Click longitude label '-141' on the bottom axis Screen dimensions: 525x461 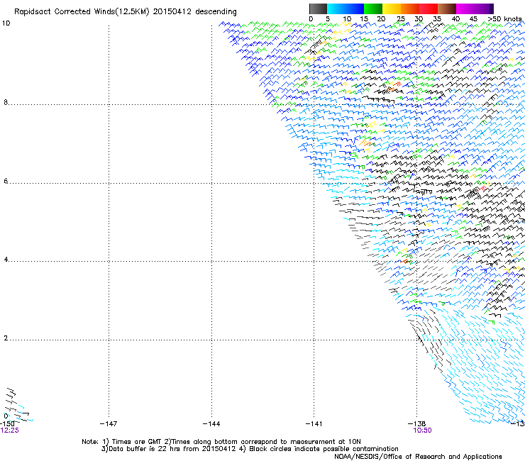click(x=314, y=424)
